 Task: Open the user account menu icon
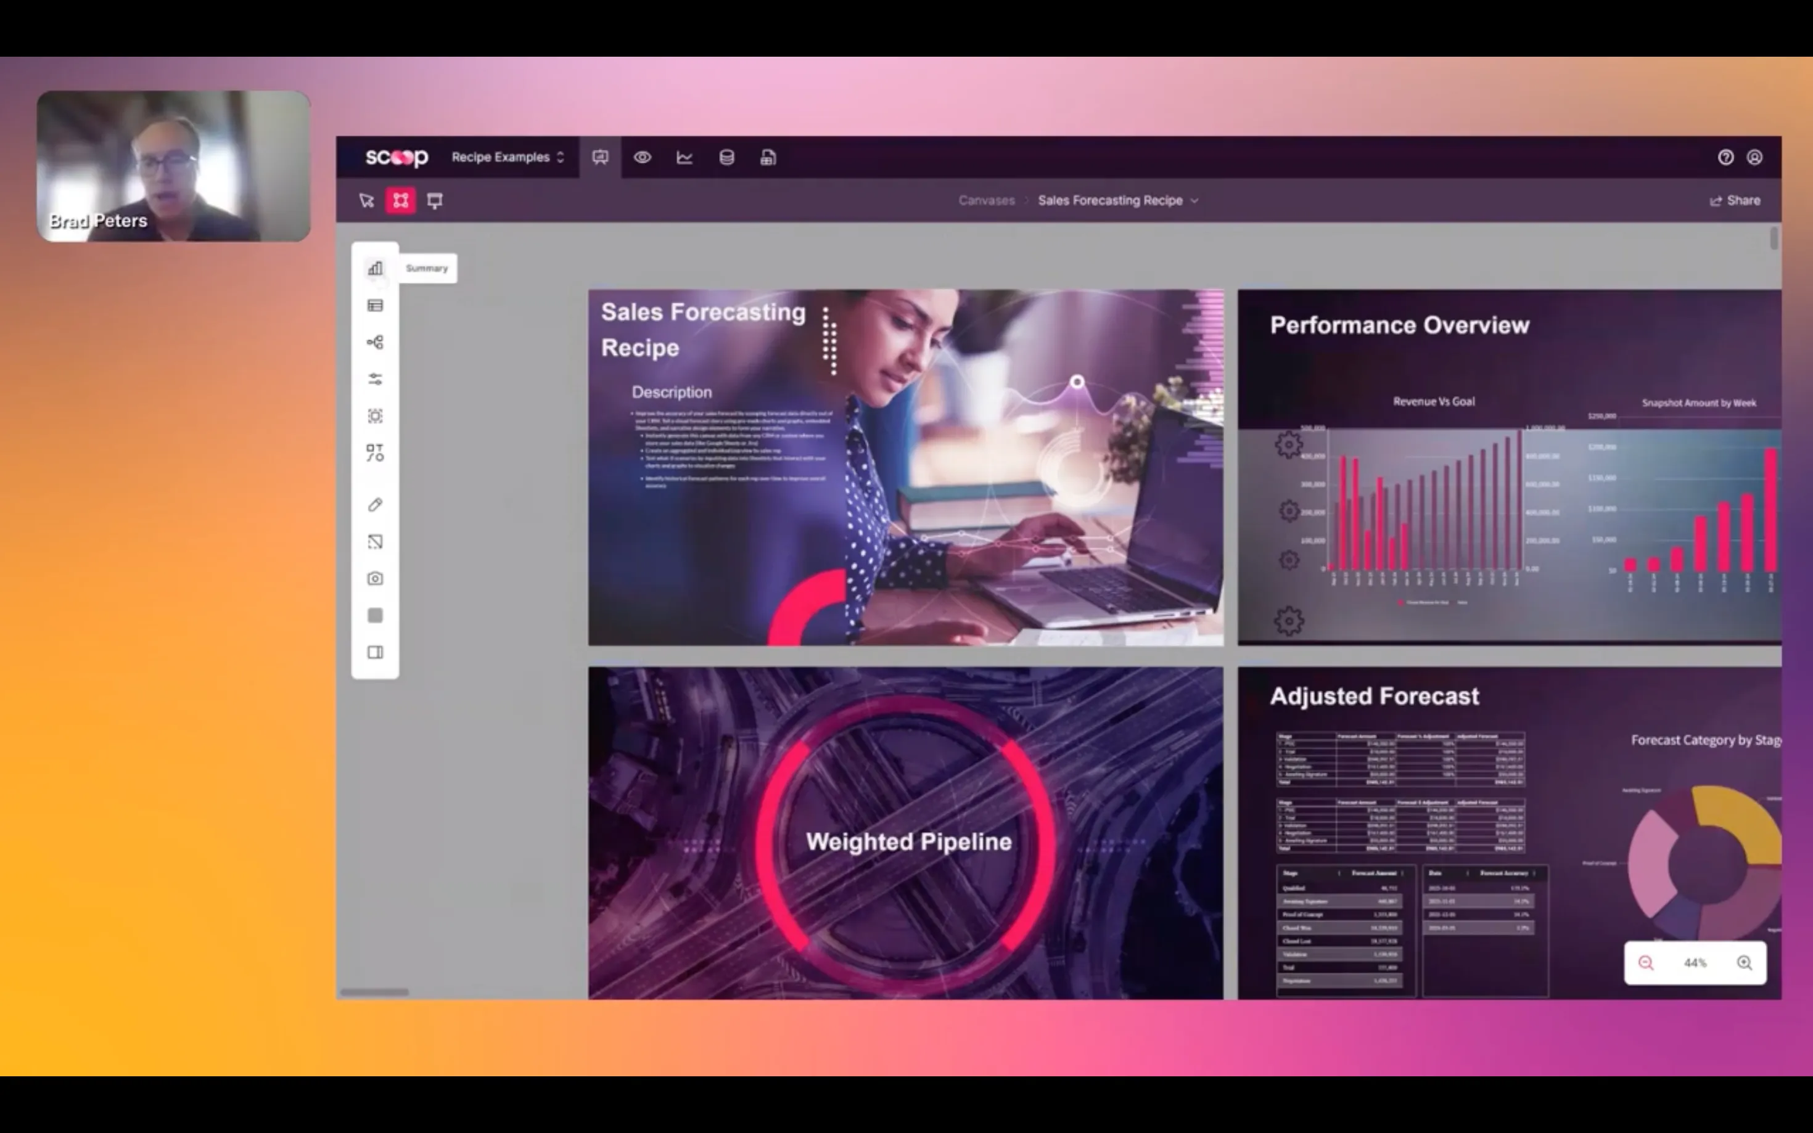pos(1754,157)
